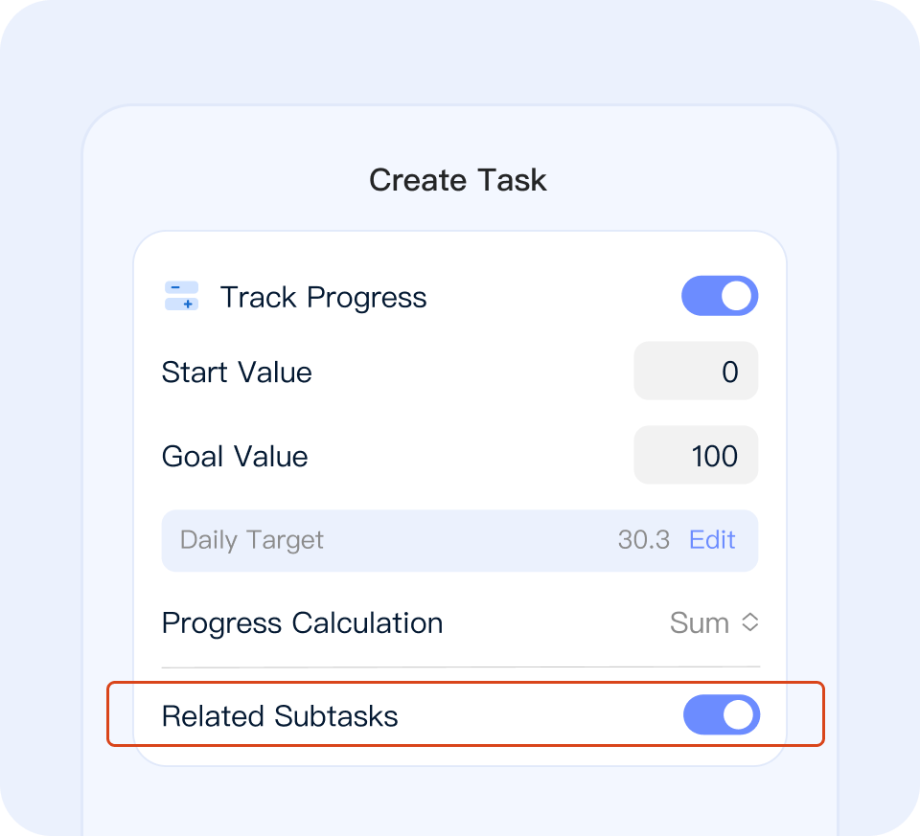Click the Goal Value label
Screen dimensions: 920x836
click(x=235, y=456)
